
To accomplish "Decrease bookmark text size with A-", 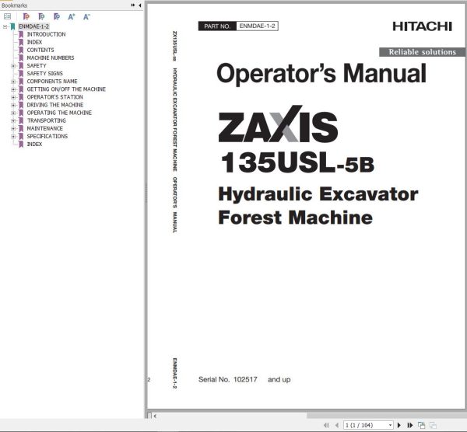I will [x=86, y=16].
